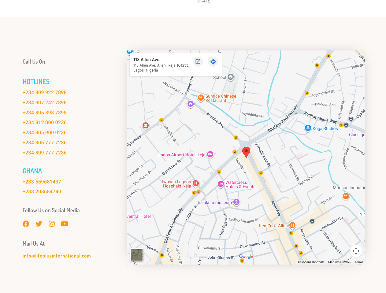Call Ghana number +233 559681437

tap(42, 182)
